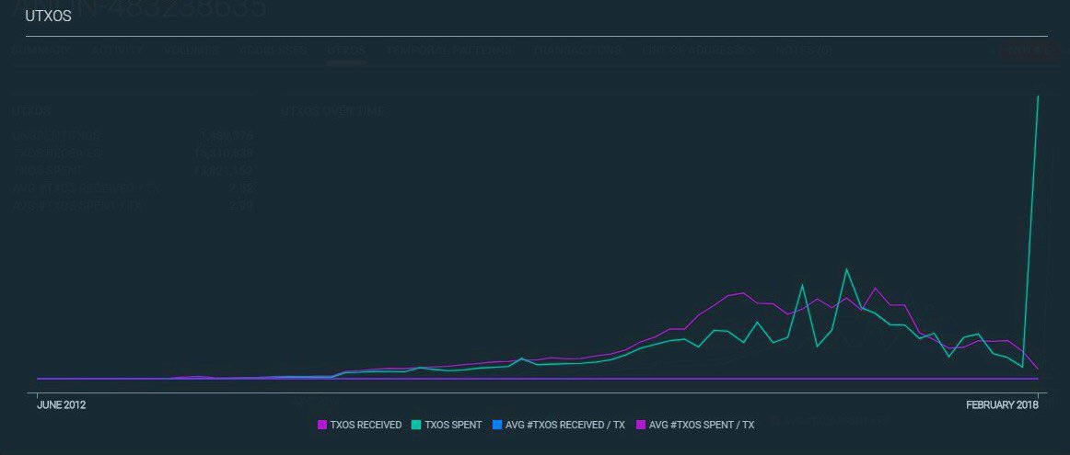The width and height of the screenshot is (1070, 455).
Task: Open the Transactions tab
Action: click(576, 50)
